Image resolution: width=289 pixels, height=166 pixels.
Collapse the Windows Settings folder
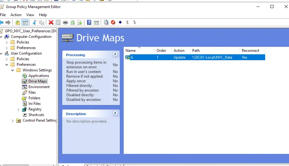click(13, 70)
